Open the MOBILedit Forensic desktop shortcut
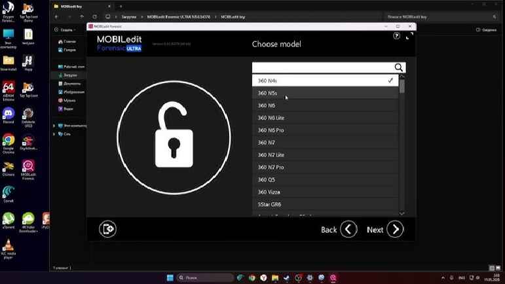 tap(28, 170)
